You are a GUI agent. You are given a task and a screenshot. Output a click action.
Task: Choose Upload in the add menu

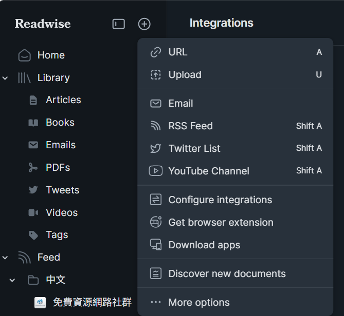tap(185, 75)
